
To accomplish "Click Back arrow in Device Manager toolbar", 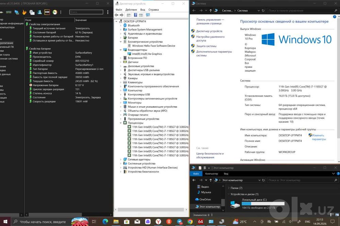I will pos(116,15).
